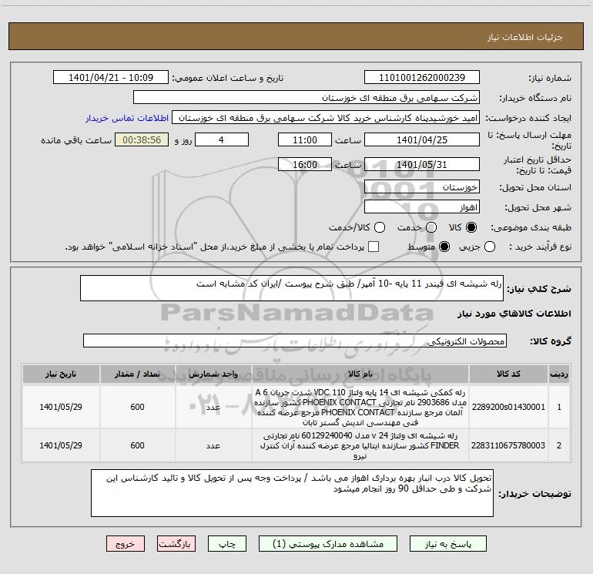Click the general description field رله شیشه ای فیندر

click(x=292, y=288)
